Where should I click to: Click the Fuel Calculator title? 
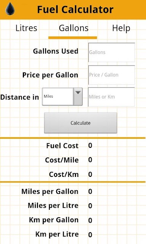click(75, 9)
